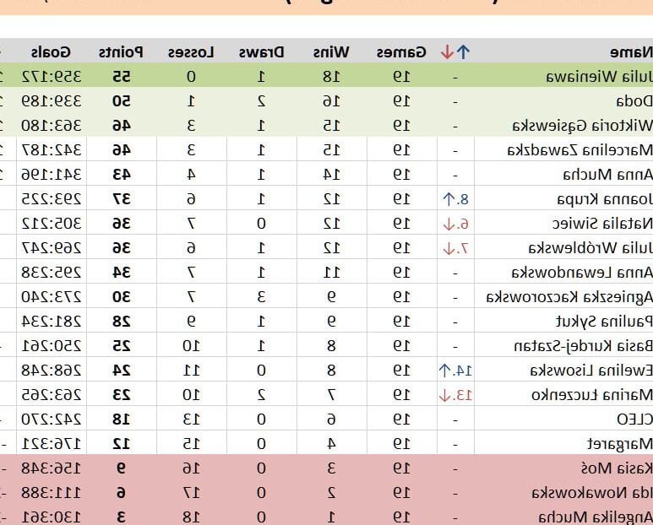653x525 pixels.
Task: Click the red down arrow in the header
Action: coord(447,52)
